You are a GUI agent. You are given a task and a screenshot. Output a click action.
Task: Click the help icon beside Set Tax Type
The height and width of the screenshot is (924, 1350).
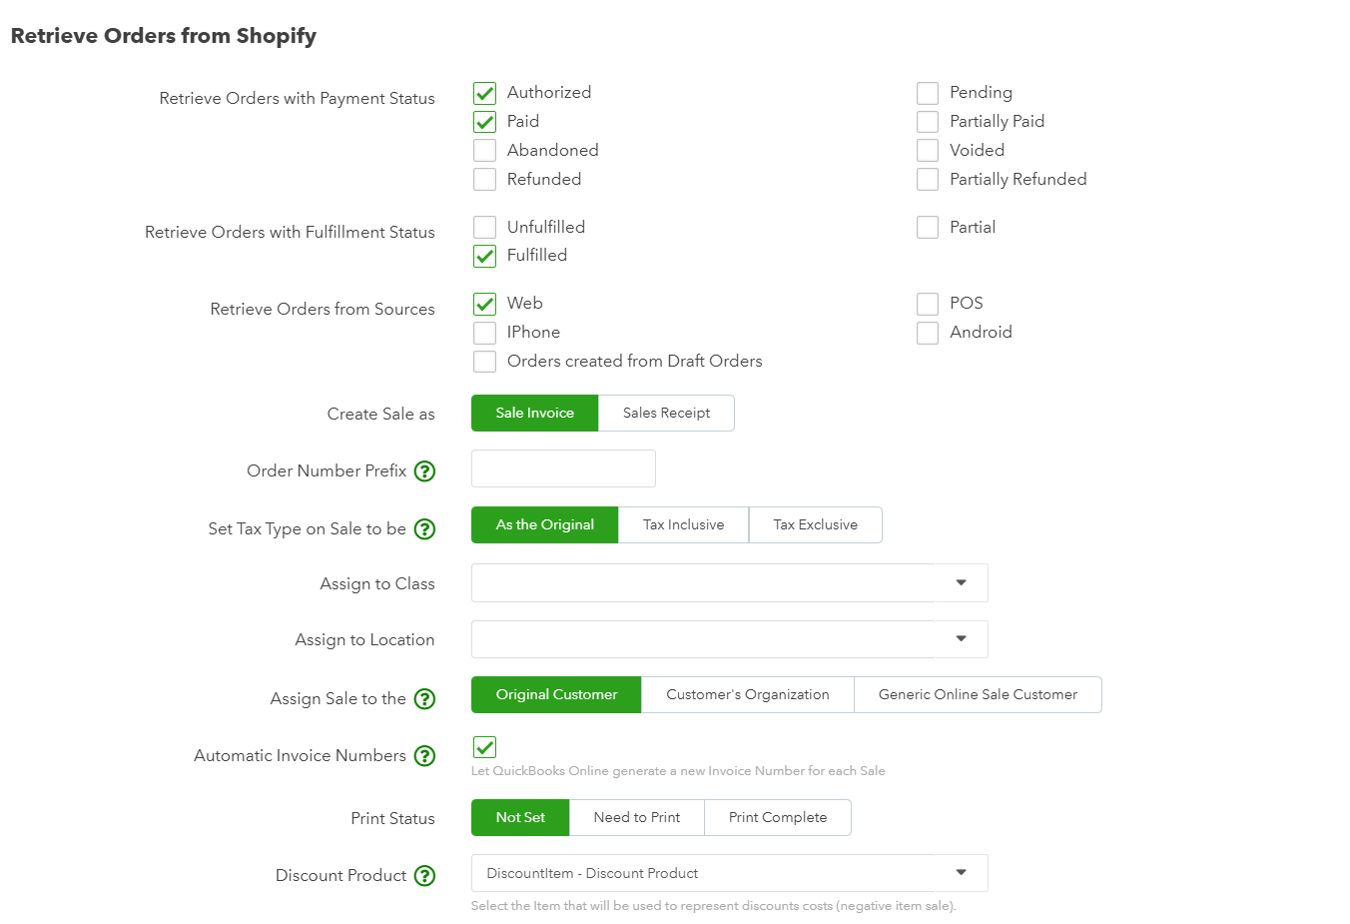point(425,529)
